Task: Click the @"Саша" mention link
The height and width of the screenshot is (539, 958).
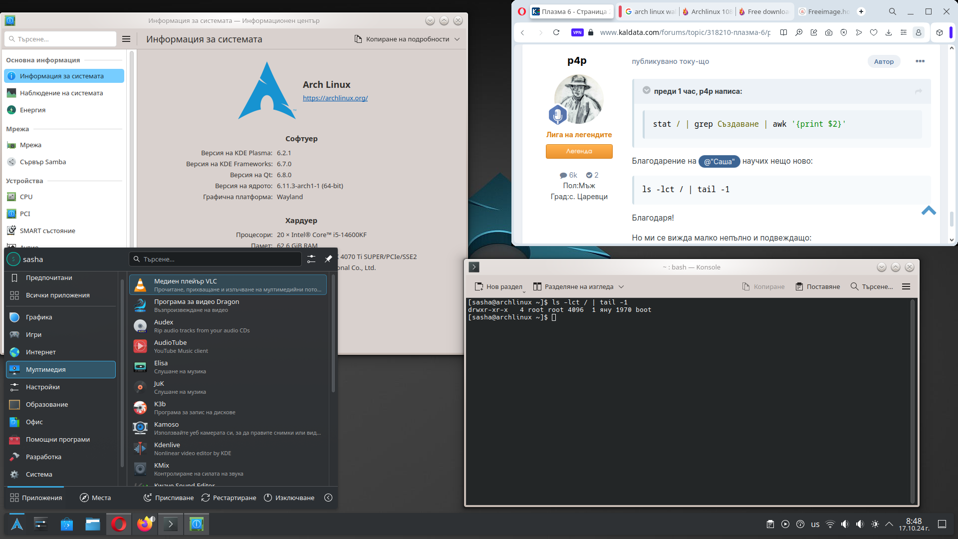Action: pyautogui.click(x=719, y=161)
